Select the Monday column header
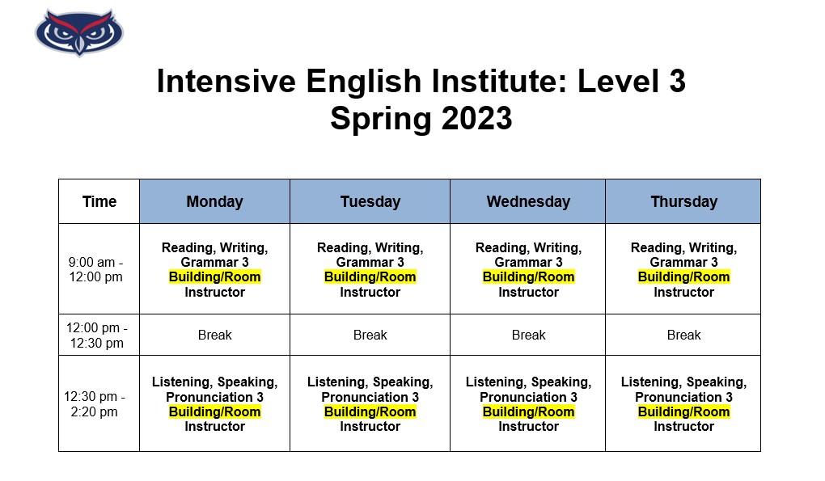 [x=214, y=201]
